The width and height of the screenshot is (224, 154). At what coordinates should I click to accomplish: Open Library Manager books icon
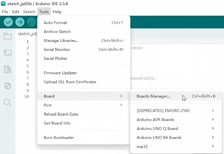coord(8,69)
